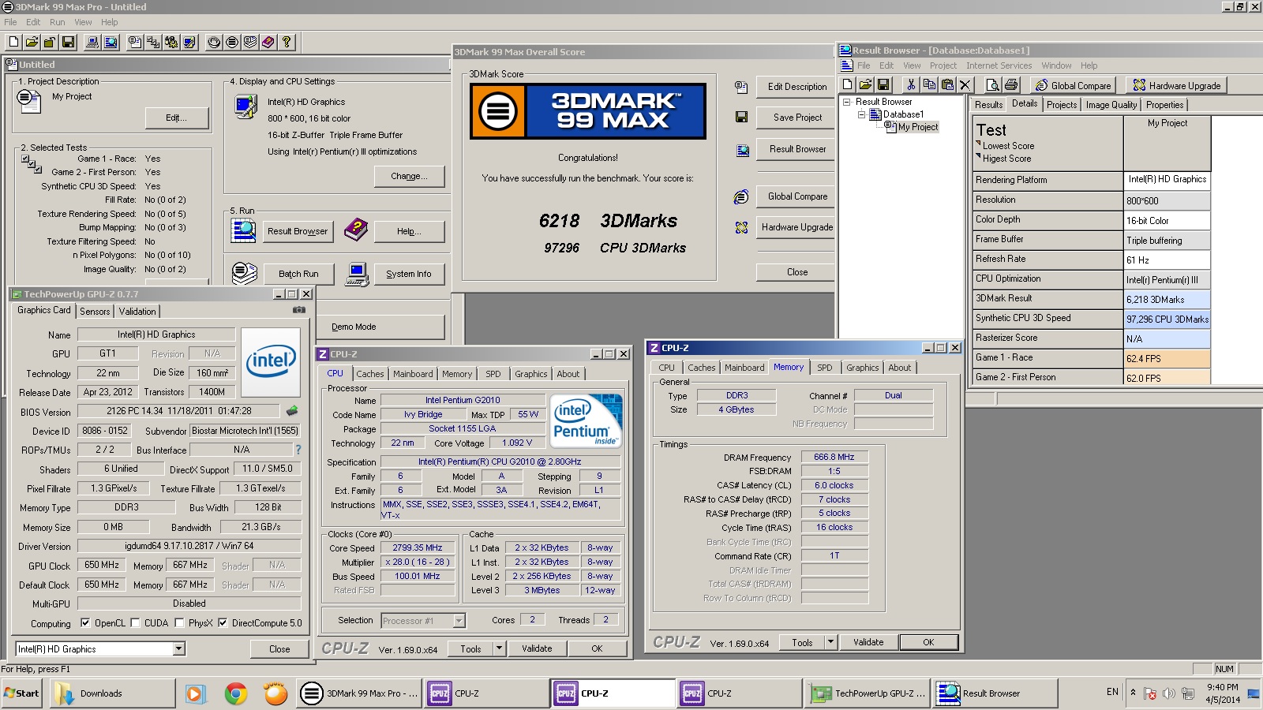Viewport: 1263px width, 710px height.
Task: Open the Run menu in 3DMark
Action: [x=57, y=22]
